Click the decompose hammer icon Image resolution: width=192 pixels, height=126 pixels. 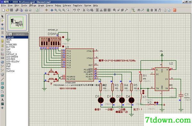pyautogui.click(x=126, y=10)
